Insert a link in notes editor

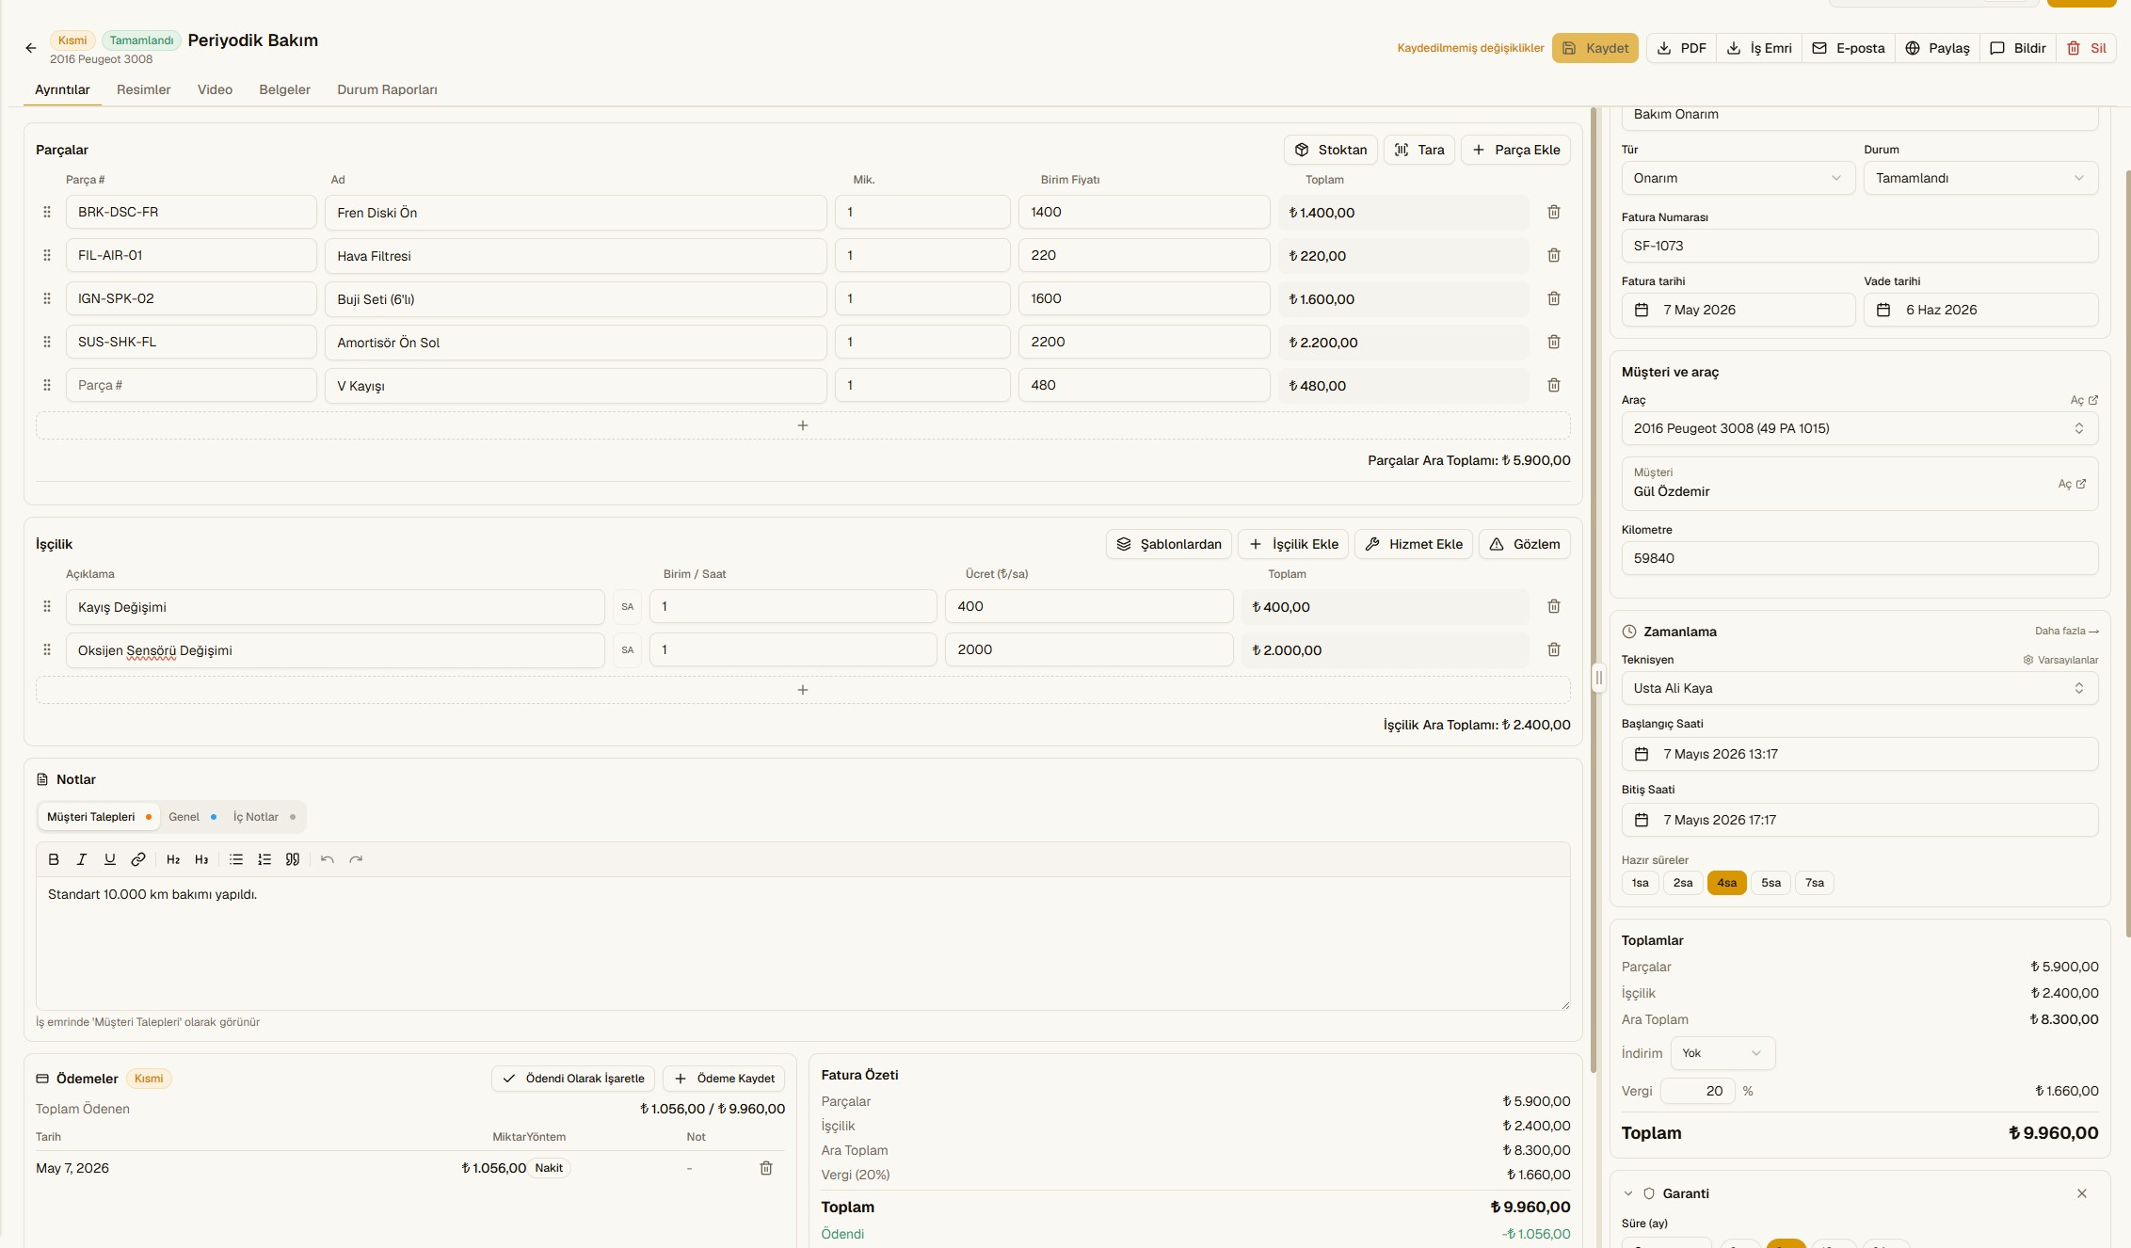138,859
